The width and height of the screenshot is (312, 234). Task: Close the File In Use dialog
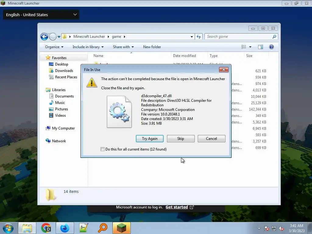(x=224, y=69)
